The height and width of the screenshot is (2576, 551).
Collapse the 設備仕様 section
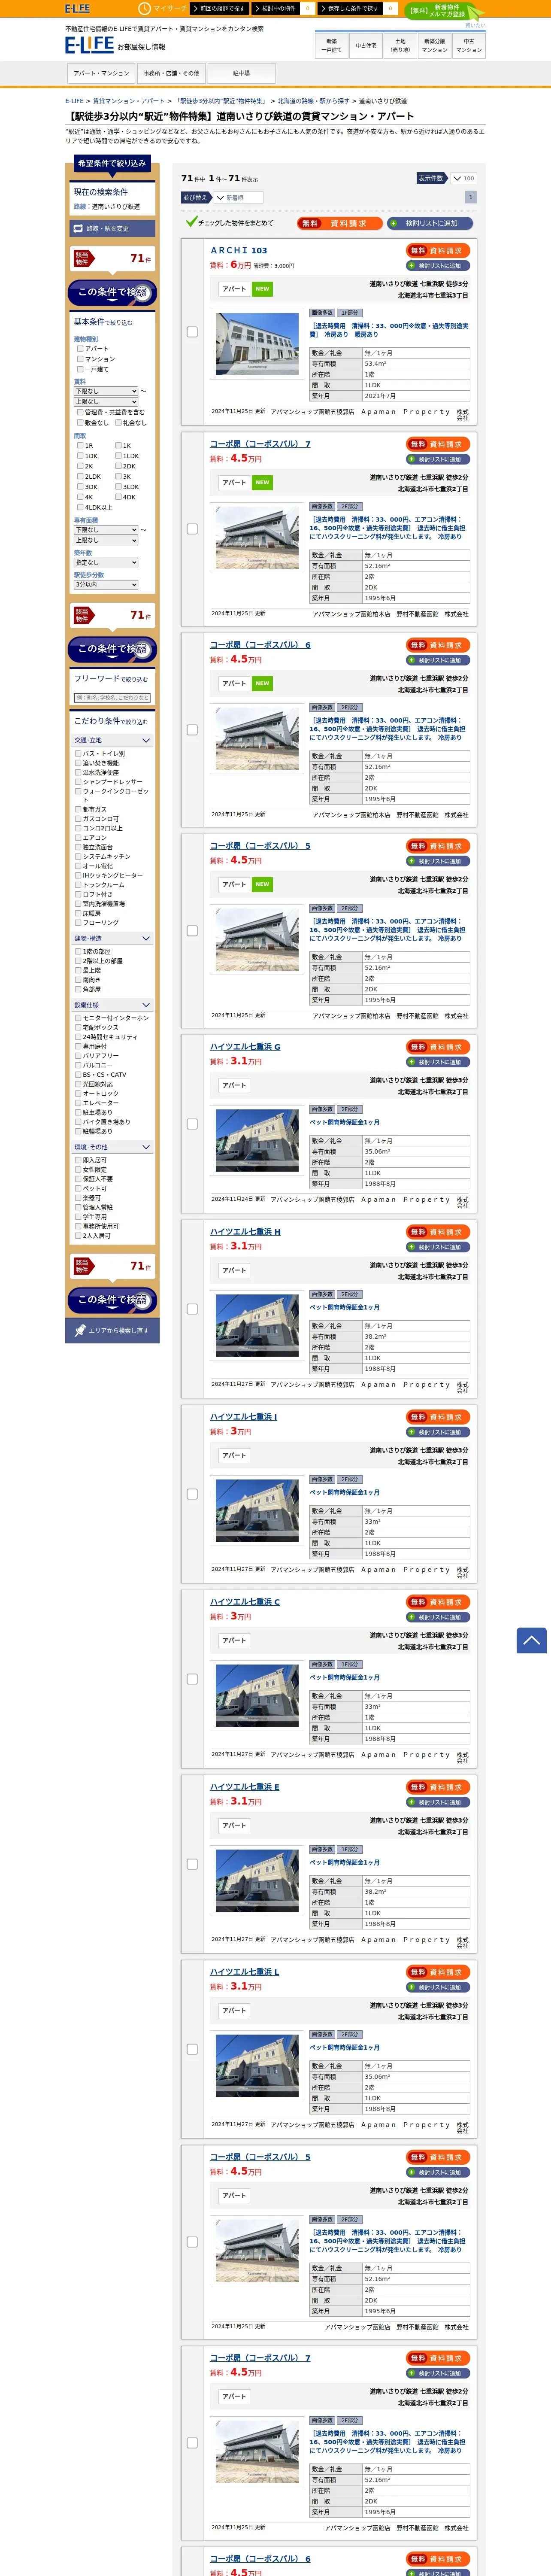point(112,1005)
